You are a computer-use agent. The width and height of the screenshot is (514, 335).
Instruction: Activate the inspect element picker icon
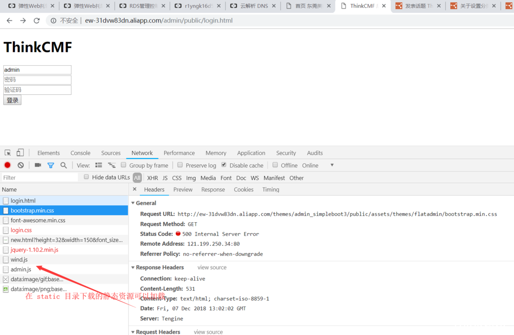pos(8,153)
